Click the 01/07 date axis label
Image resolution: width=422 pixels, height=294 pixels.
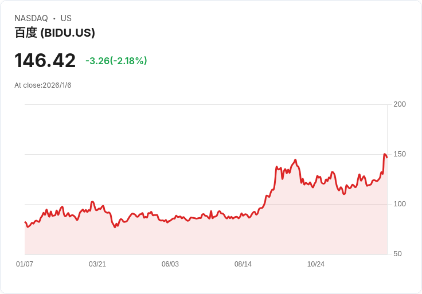(x=25, y=264)
